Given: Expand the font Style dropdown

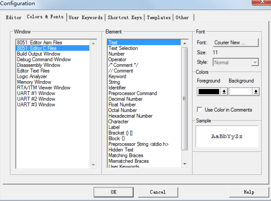Looking at the screenshot, I should 255,62.
